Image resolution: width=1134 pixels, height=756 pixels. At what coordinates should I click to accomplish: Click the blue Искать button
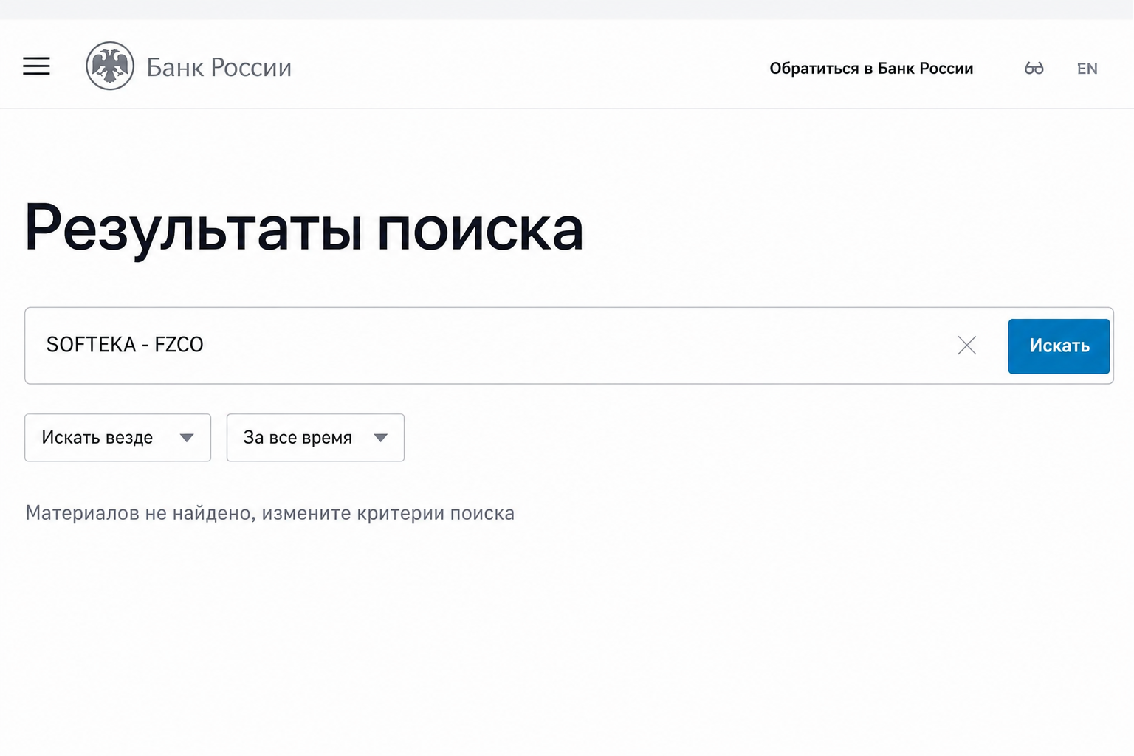pos(1059,346)
